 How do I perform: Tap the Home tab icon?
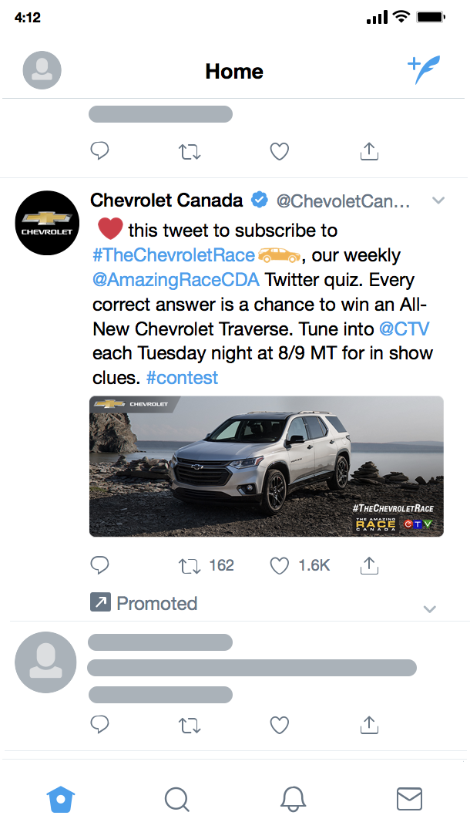tap(61, 799)
